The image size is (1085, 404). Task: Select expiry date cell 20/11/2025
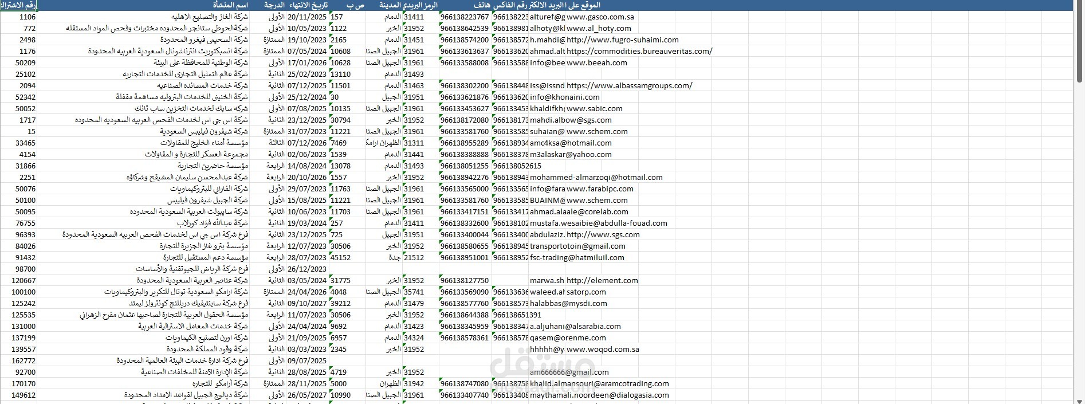308,17
